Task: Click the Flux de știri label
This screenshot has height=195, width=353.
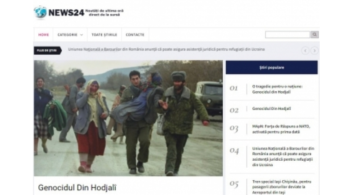Action: (47, 51)
